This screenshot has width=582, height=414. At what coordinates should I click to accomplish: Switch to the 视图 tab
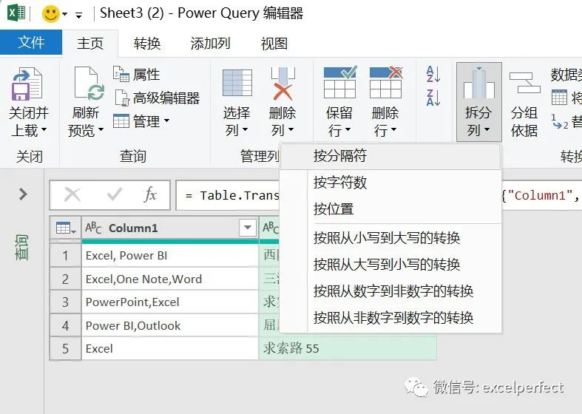click(x=274, y=44)
